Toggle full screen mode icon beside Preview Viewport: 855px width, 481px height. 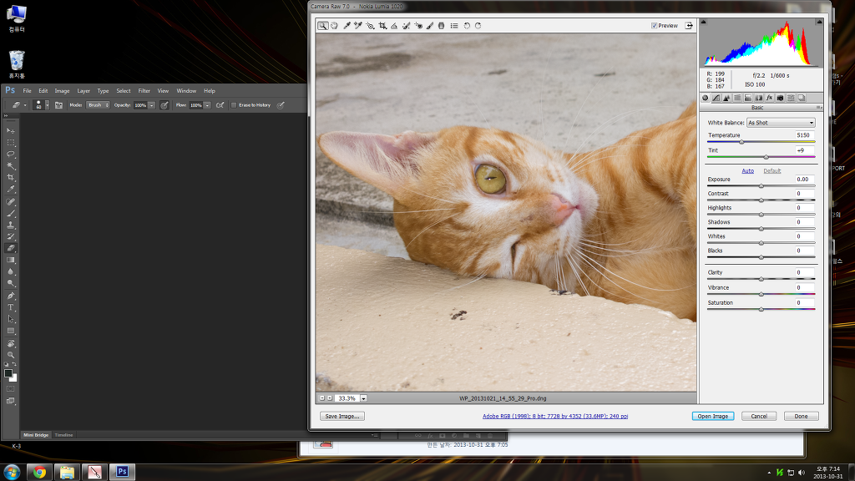click(690, 26)
